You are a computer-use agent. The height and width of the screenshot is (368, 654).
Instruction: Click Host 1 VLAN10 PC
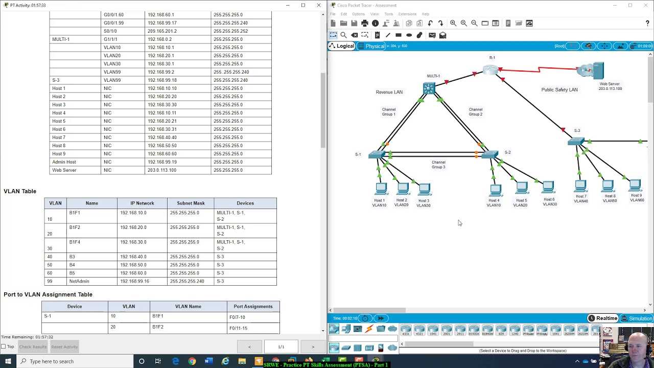point(381,189)
